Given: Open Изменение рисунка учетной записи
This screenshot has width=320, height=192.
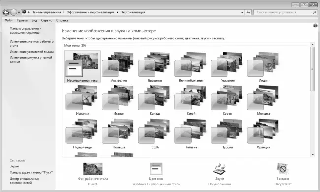Looking at the screenshot, I should (x=31, y=59).
